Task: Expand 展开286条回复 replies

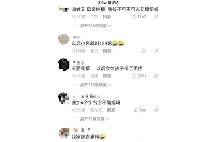Action: (95, 26)
